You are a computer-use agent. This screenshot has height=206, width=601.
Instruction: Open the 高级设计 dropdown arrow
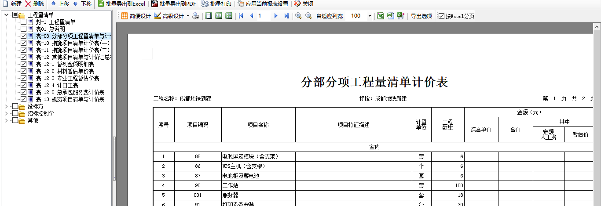[x=188, y=16]
